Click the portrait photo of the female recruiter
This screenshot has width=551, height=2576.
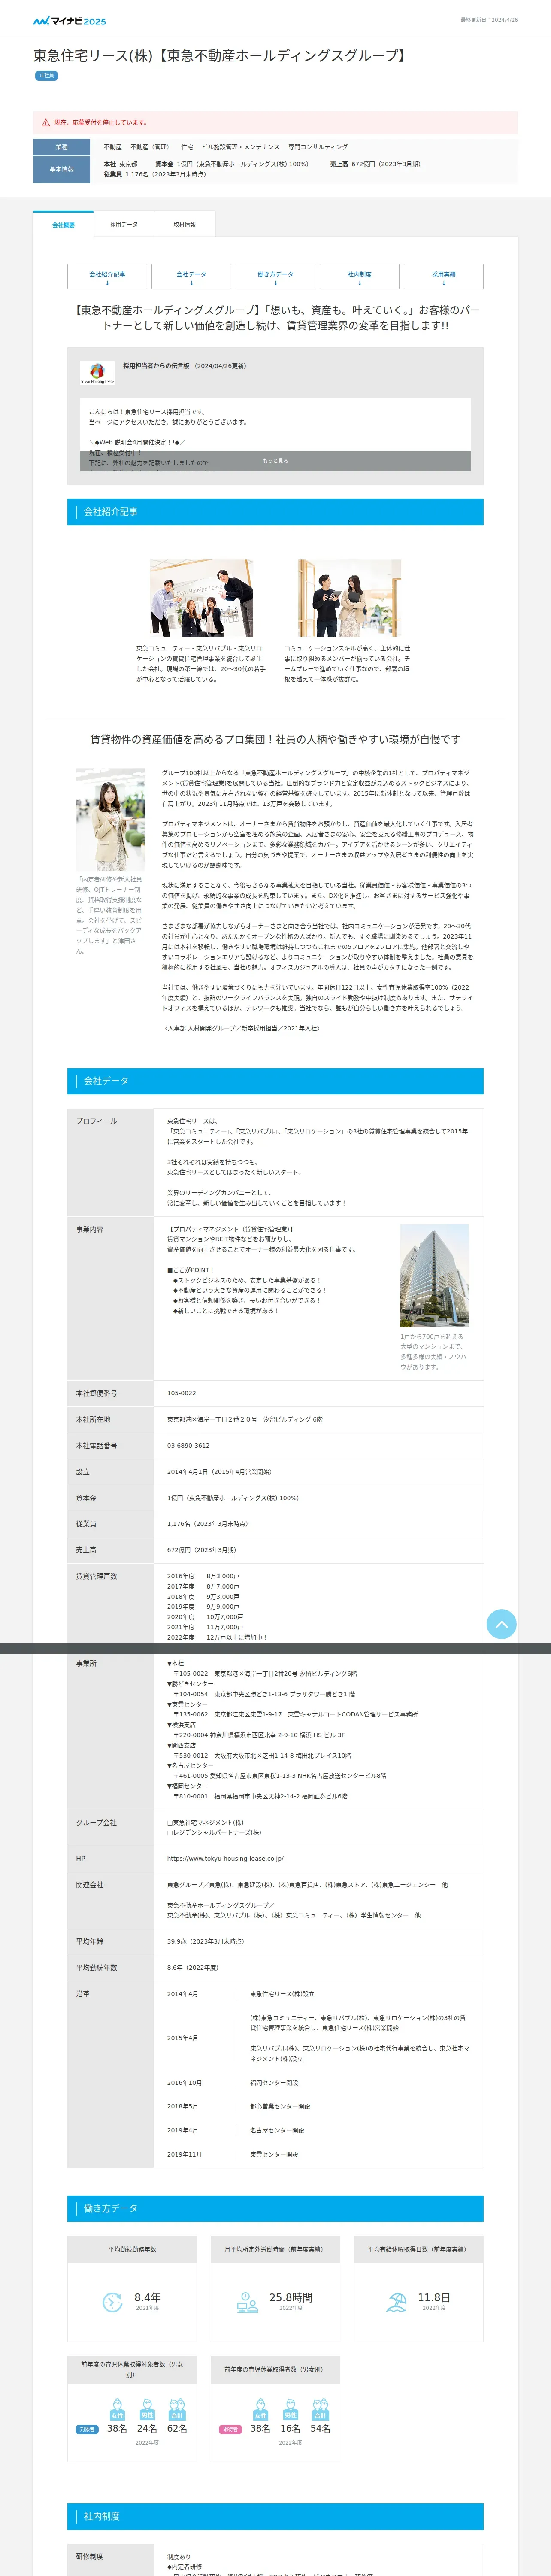pos(110,820)
